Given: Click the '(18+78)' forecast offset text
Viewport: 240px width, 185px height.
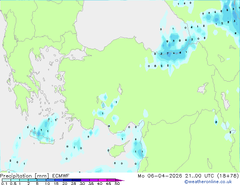Looking at the screenshot, I should click(x=228, y=176).
